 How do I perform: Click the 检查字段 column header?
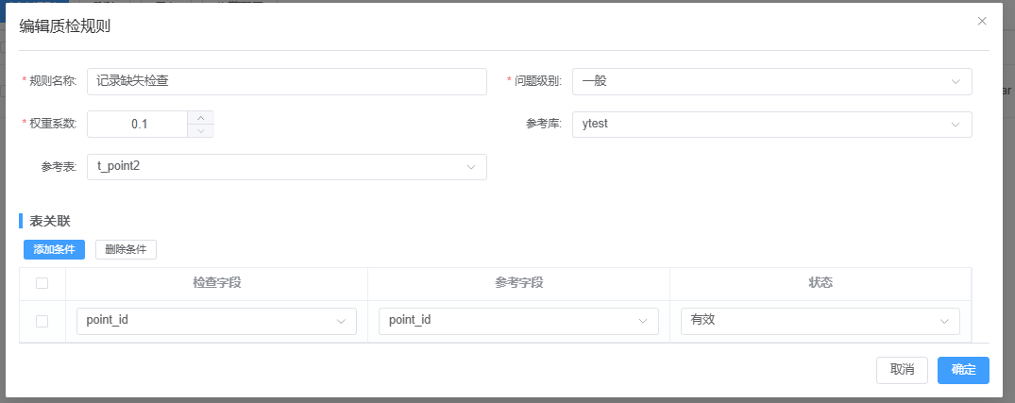click(216, 283)
